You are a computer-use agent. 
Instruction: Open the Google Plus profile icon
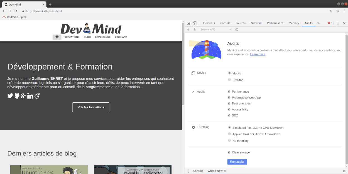(x=23, y=96)
